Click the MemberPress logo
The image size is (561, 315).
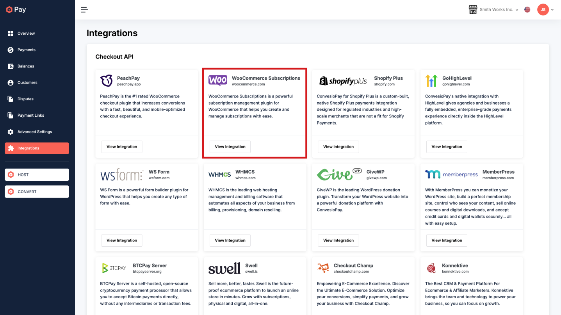[x=451, y=174]
